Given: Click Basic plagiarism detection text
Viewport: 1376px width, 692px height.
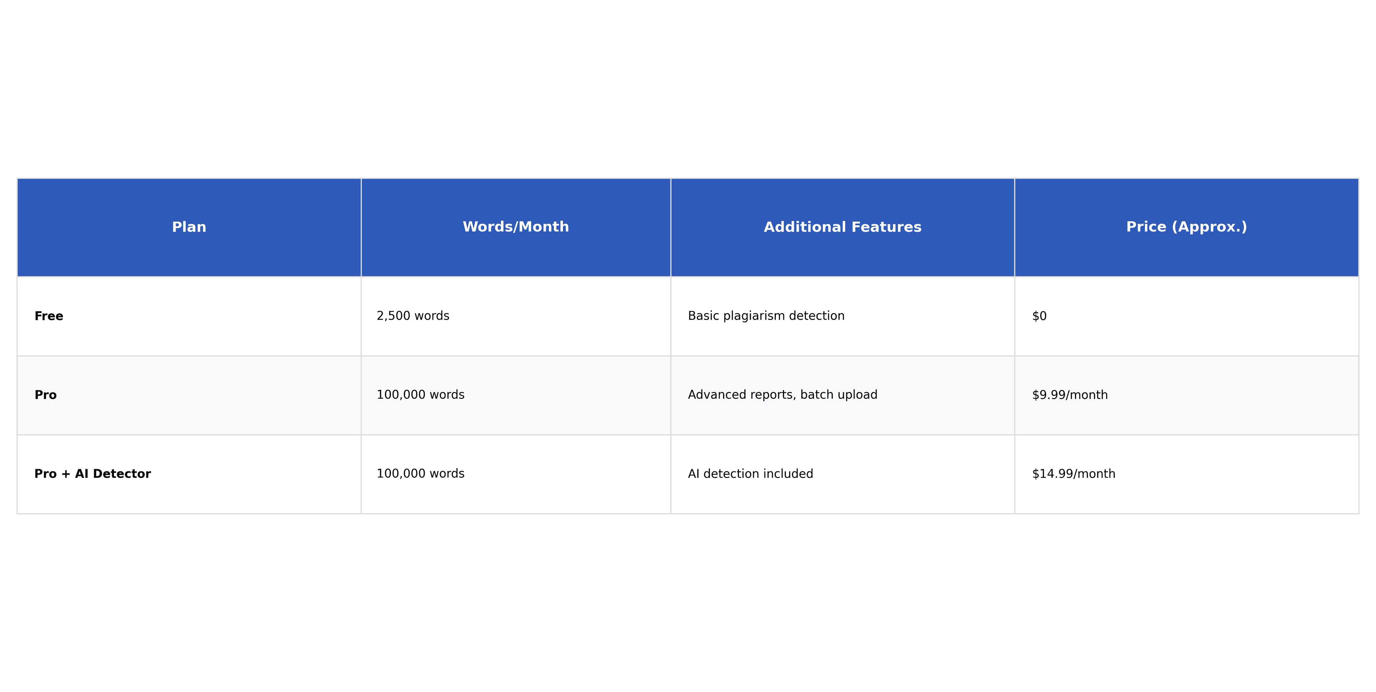Looking at the screenshot, I should point(766,316).
